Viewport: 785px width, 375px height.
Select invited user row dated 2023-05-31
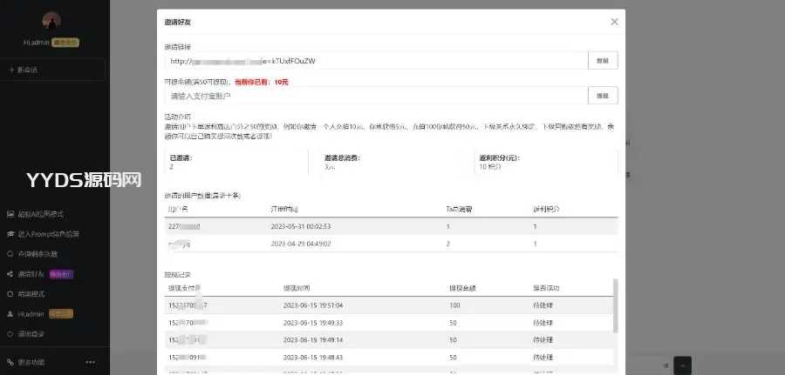(390, 226)
